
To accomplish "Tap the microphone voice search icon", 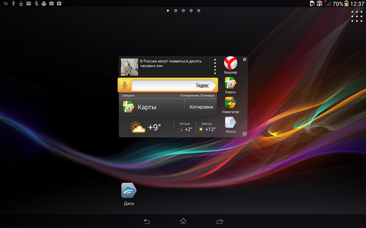I will 124,85.
